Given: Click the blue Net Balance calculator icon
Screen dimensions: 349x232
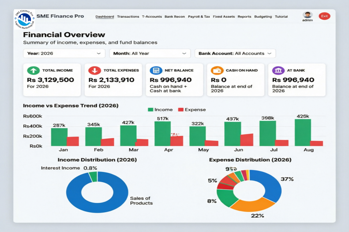Looking at the screenshot, I should coord(156,70).
